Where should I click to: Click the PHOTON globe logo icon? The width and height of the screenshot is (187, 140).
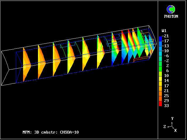171,9
